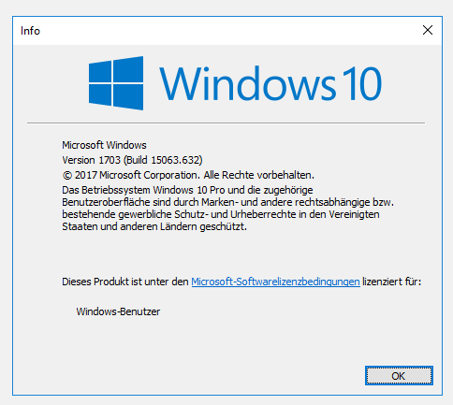Close the Info dialog with X
Image resolution: width=453 pixels, height=405 pixels.
[x=428, y=30]
